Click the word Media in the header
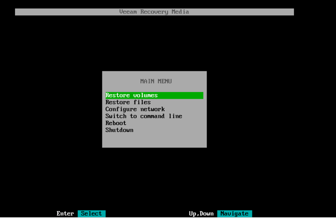Screen dimensions: 336x218 (180, 12)
